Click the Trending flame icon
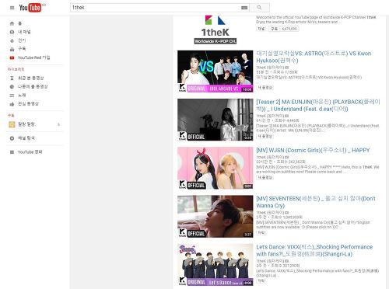The height and width of the screenshot is (289, 389). pos(12,40)
